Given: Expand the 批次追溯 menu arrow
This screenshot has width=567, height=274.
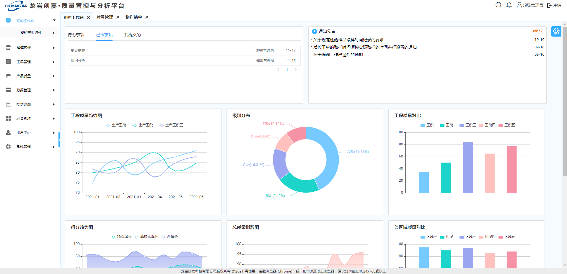Looking at the screenshot, I should click(54, 104).
